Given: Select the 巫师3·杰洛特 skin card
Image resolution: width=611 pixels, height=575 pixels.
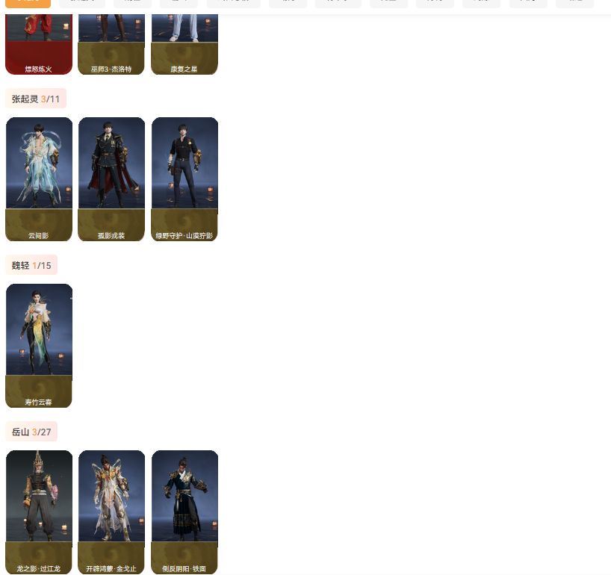Looking at the screenshot, I should click(111, 44).
